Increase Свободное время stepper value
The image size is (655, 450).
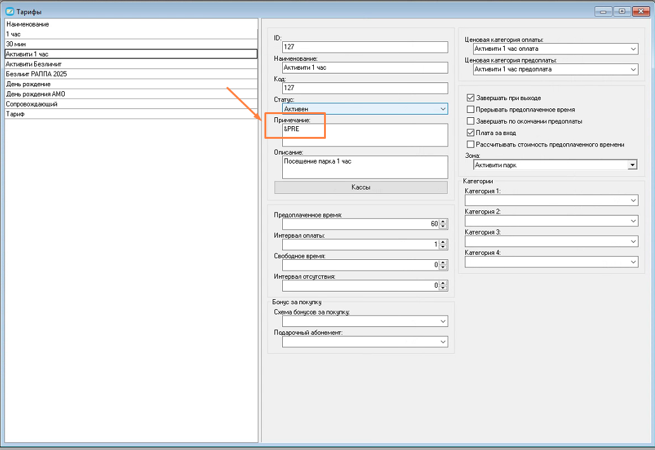point(443,262)
